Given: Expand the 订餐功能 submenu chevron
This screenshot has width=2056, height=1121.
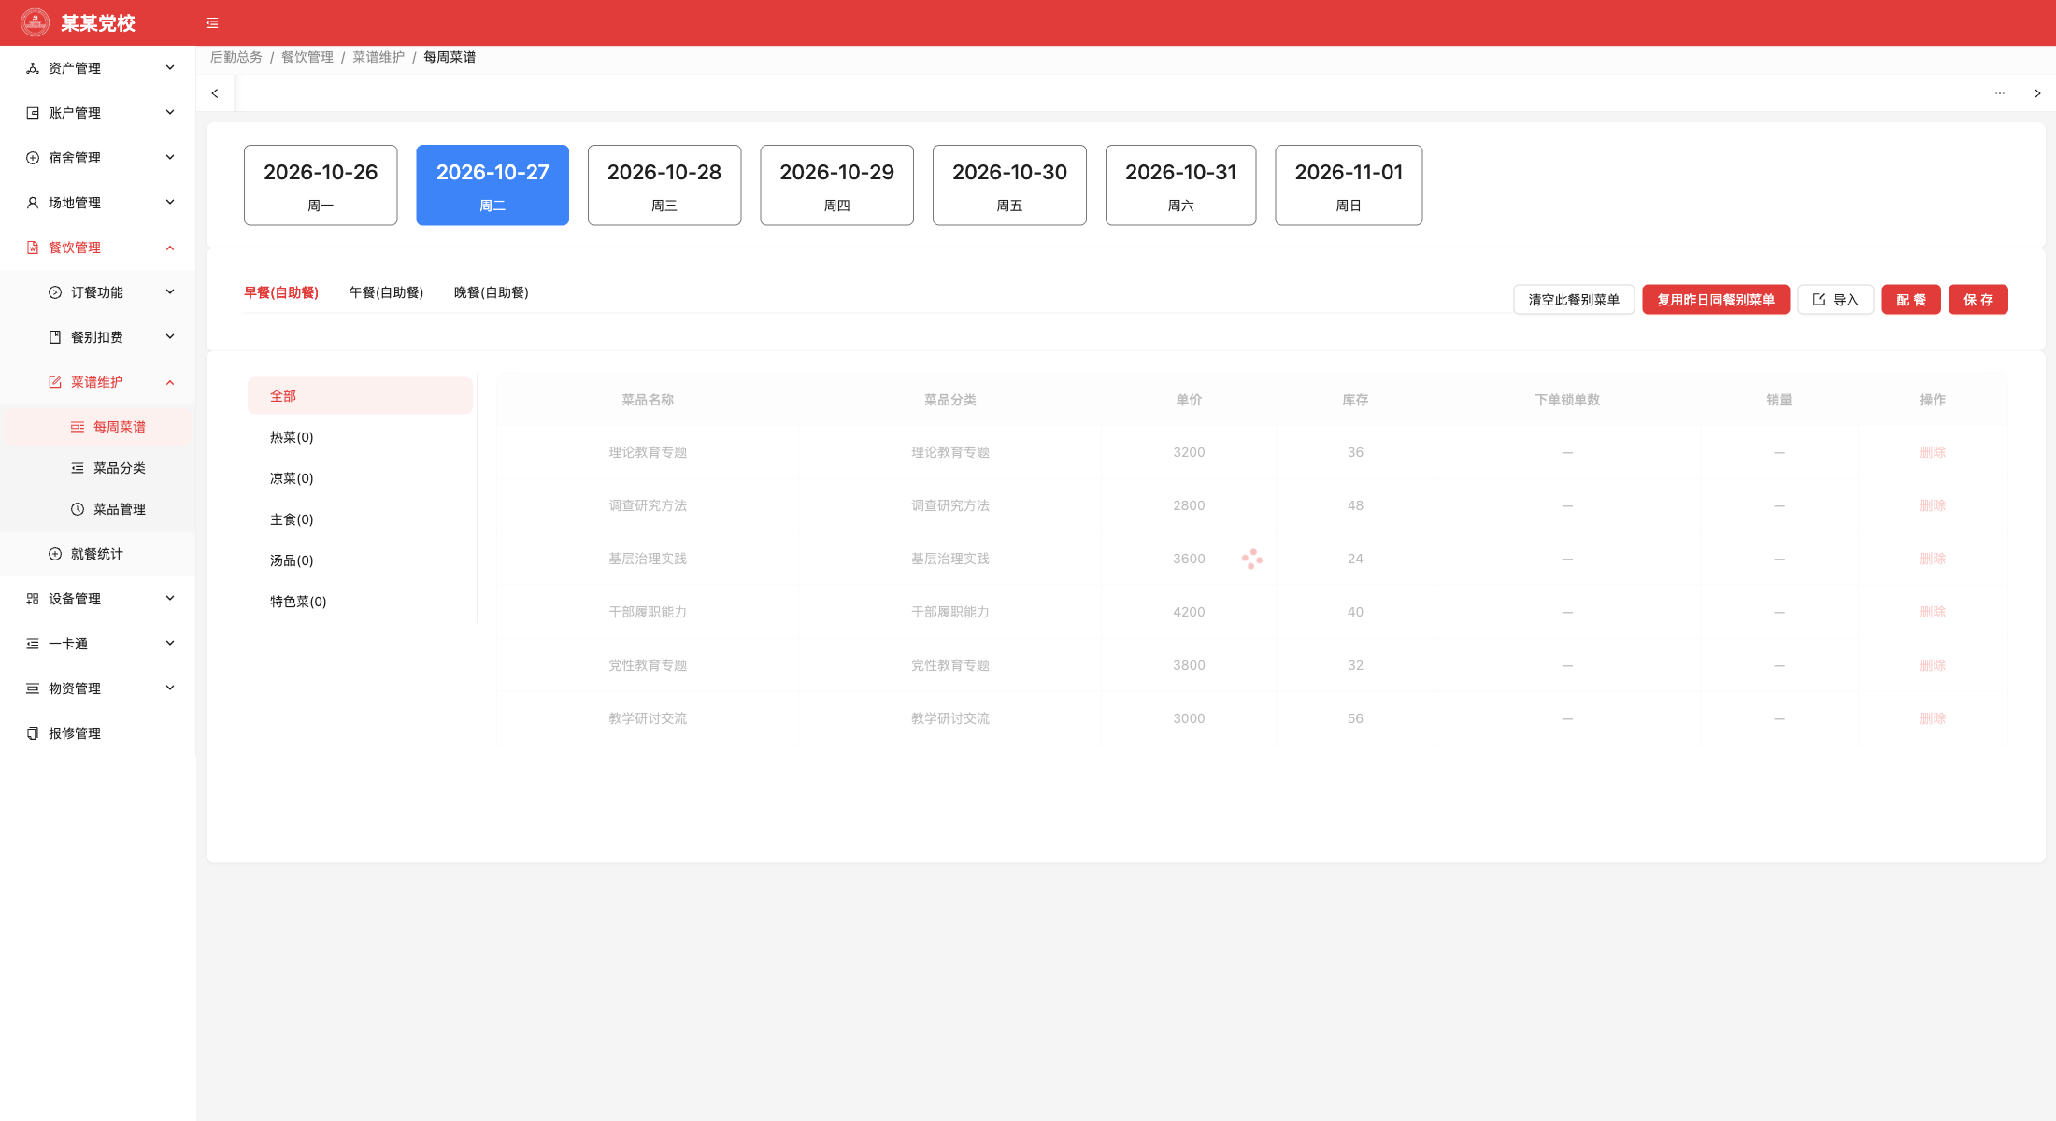Looking at the screenshot, I should pos(170,292).
